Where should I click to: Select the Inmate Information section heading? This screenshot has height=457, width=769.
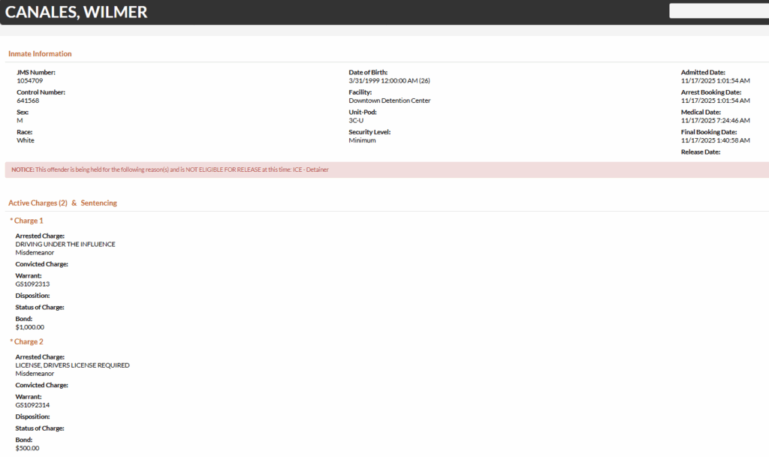coord(40,54)
